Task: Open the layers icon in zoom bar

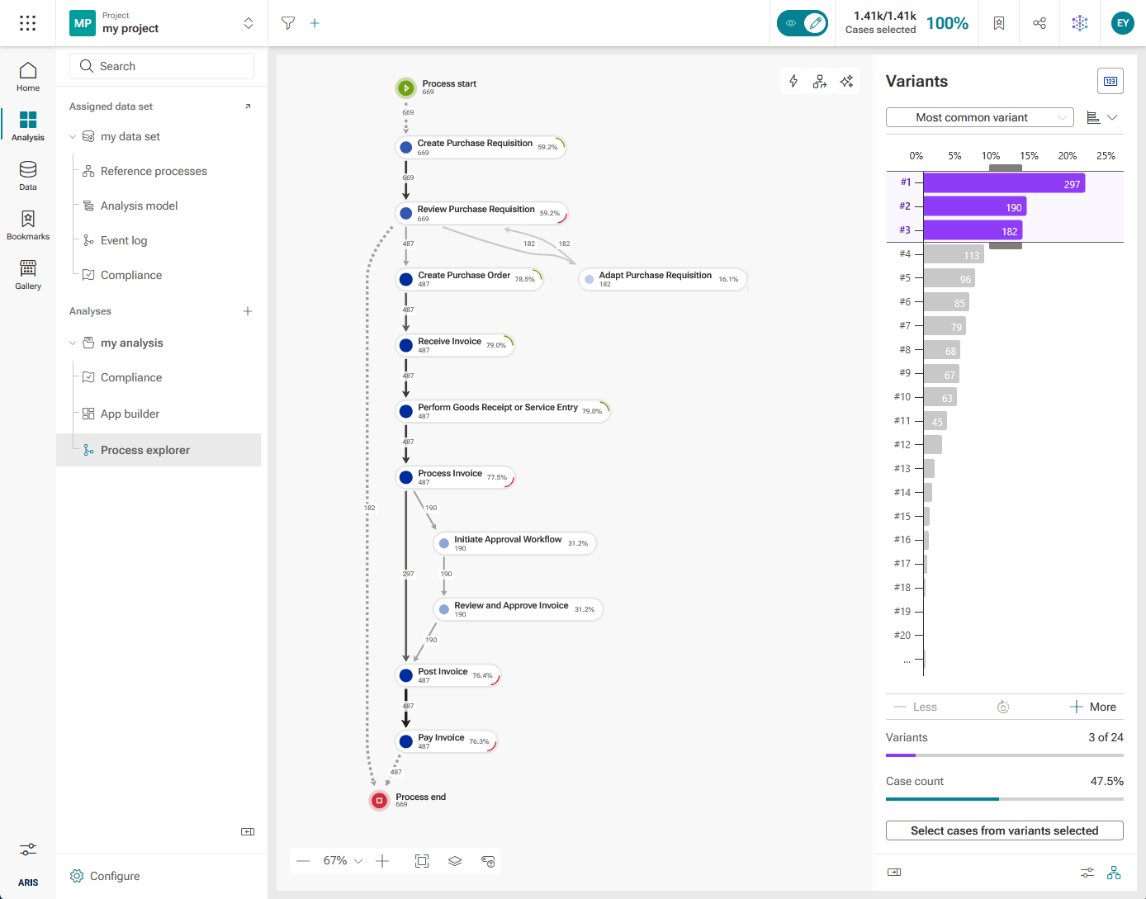Action: [455, 861]
